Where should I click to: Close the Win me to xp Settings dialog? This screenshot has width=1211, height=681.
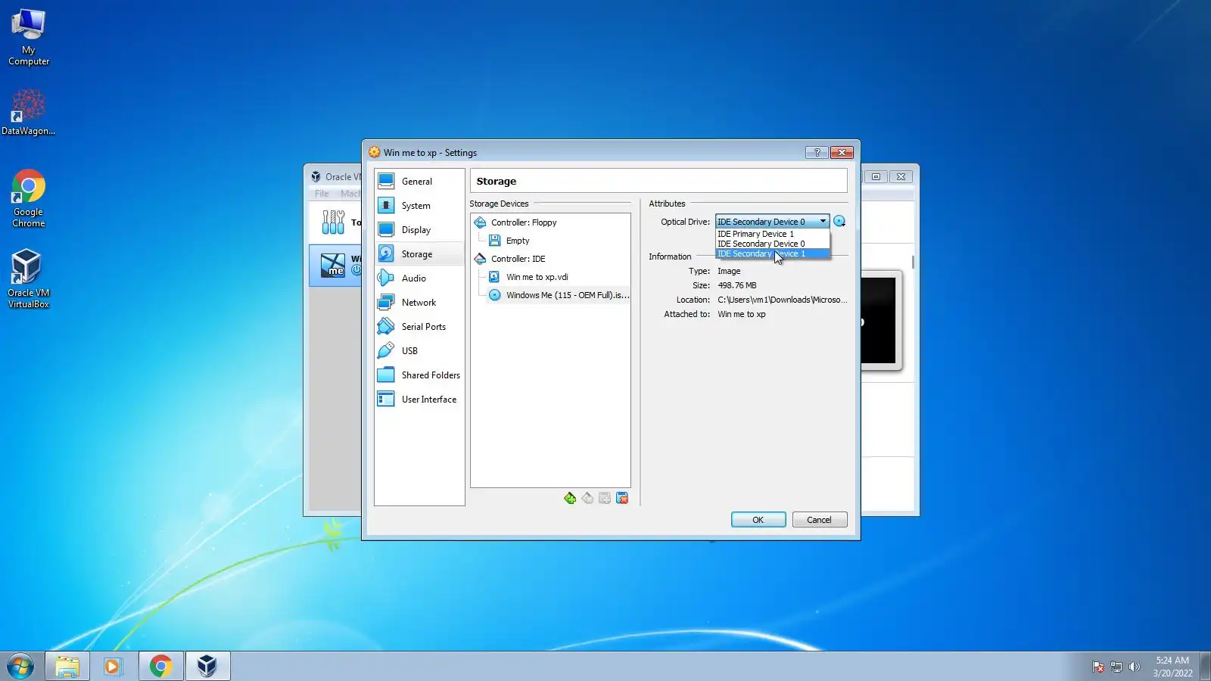click(x=842, y=152)
